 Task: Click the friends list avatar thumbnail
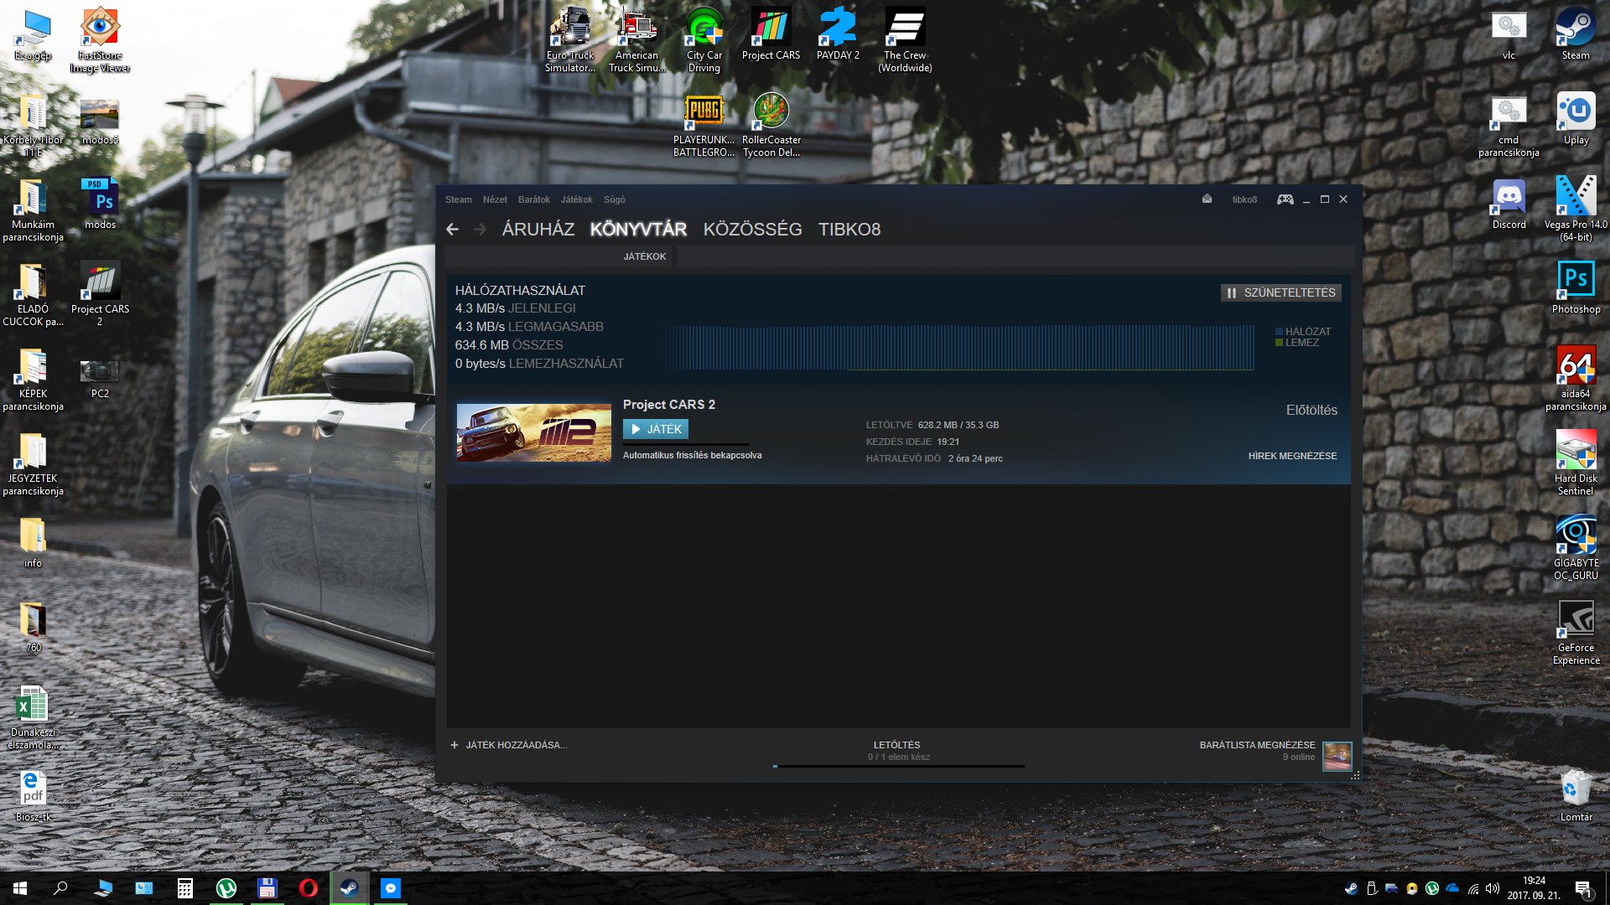click(x=1337, y=755)
